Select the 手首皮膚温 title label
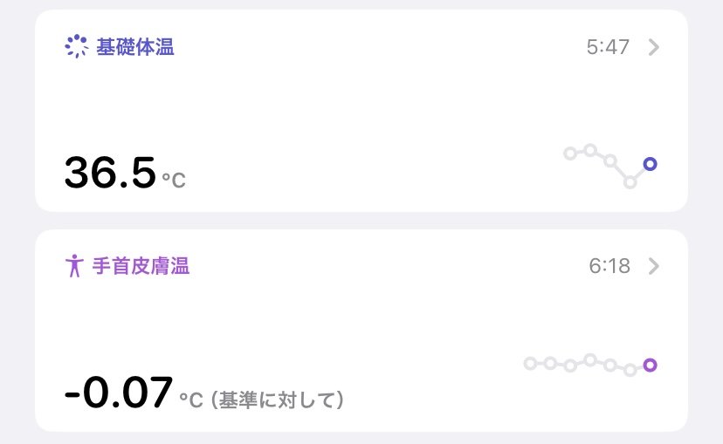Screen dimensions: 723x444 coord(141,266)
